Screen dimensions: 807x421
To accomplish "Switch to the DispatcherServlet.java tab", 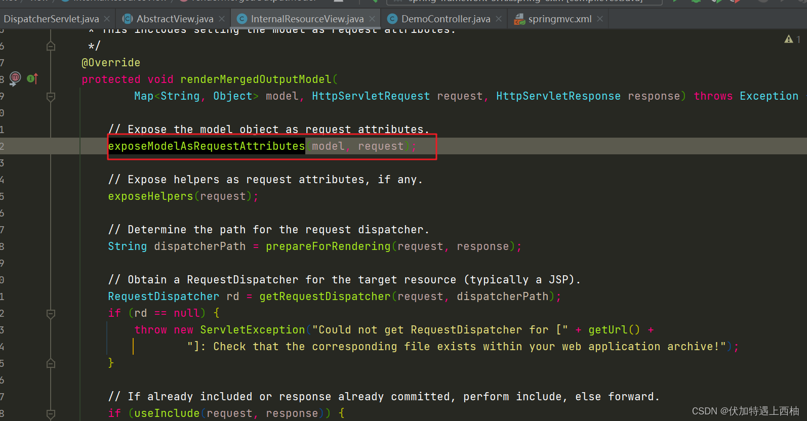I will [51, 19].
